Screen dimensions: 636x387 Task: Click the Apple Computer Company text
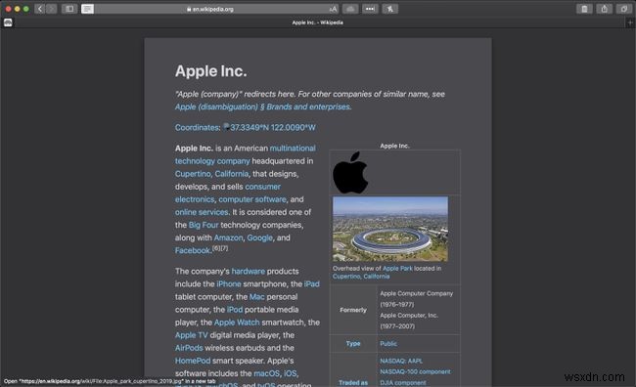click(416, 293)
